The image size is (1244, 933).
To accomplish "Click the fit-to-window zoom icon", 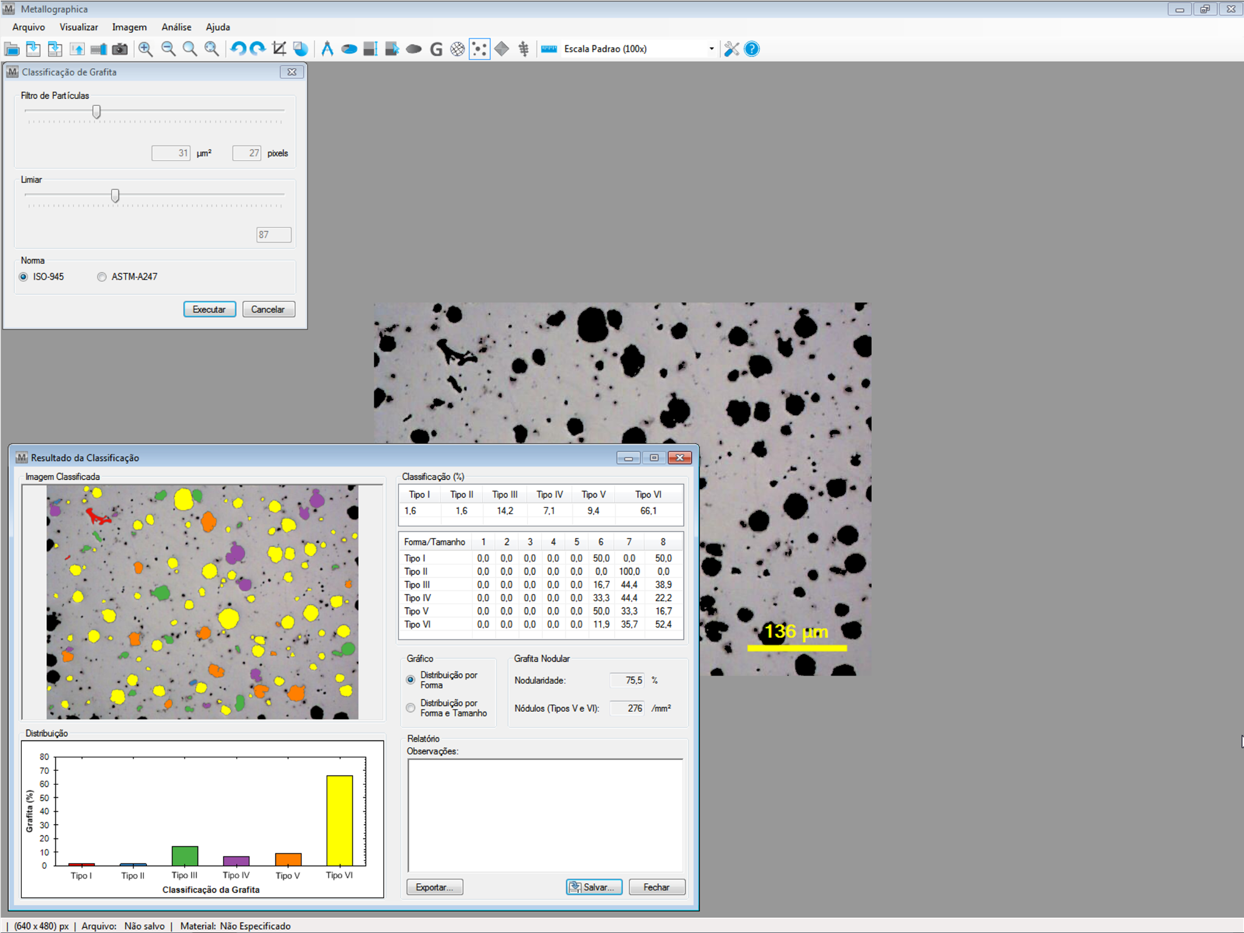I will click(x=212, y=49).
